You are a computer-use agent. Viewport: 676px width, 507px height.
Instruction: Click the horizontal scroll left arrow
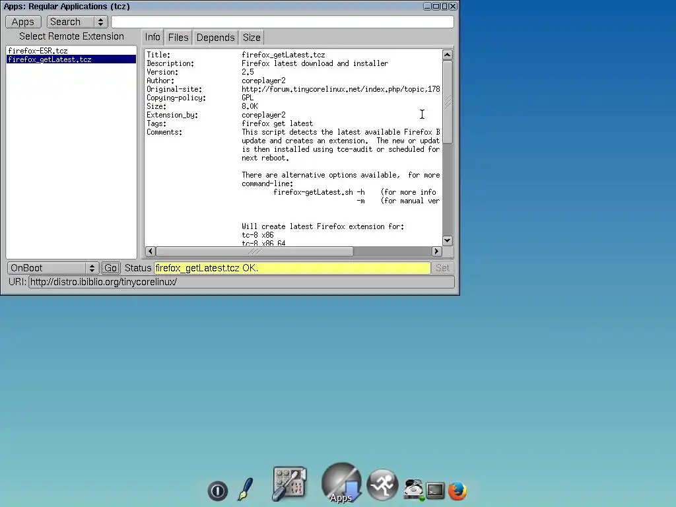click(x=151, y=252)
